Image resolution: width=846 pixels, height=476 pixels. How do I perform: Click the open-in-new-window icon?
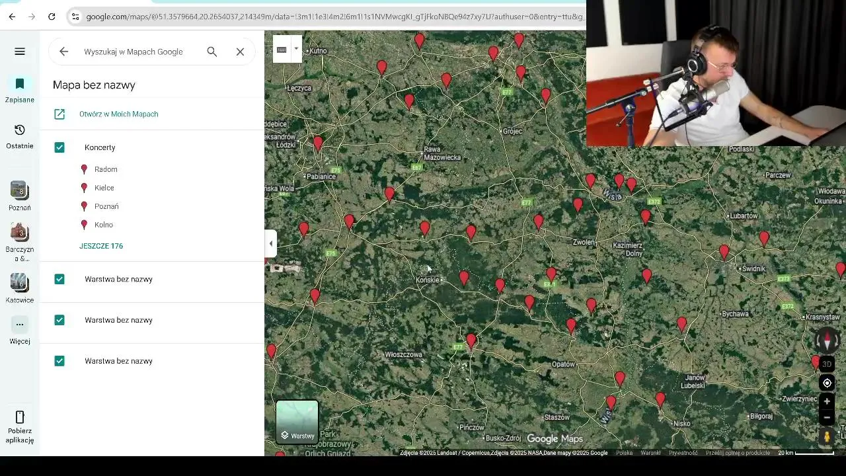click(59, 114)
